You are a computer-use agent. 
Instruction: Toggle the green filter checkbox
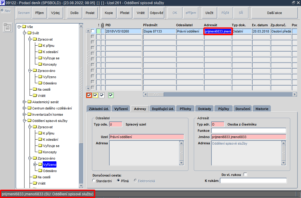click(x=111, y=95)
